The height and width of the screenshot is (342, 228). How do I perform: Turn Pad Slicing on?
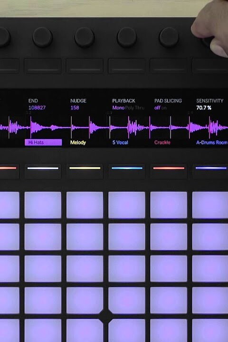point(164,107)
